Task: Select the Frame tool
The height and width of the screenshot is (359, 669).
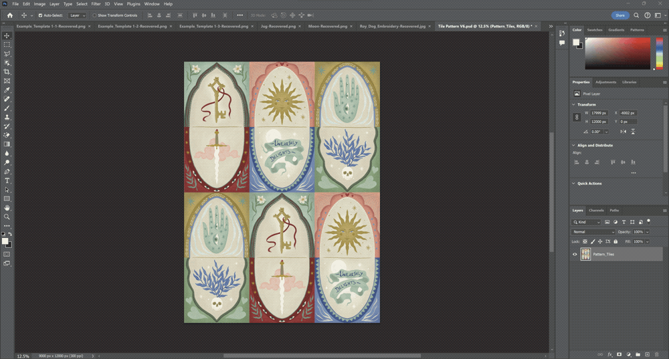Action: pyautogui.click(x=7, y=81)
